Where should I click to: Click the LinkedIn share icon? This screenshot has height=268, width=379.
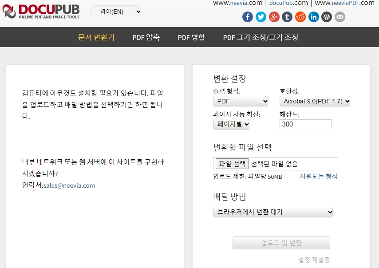tap(314, 17)
